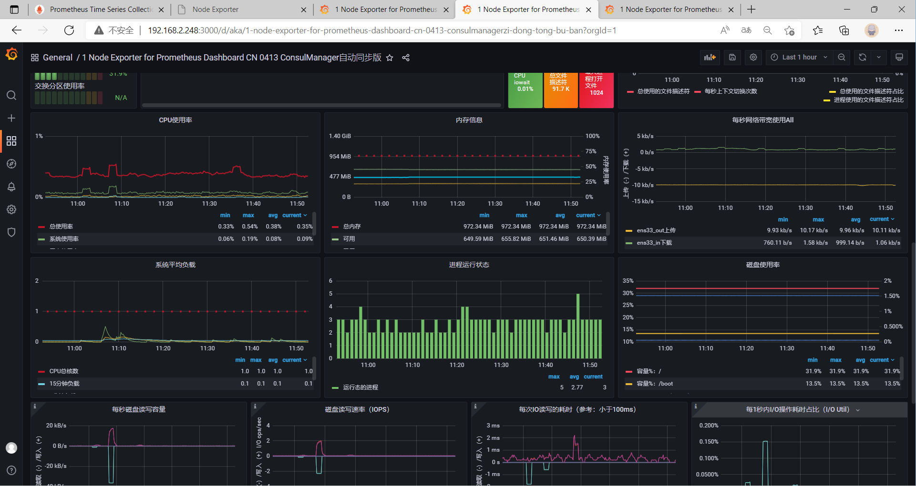916x486 pixels.
Task: Open the Last 1 hour time picker
Action: click(x=799, y=57)
